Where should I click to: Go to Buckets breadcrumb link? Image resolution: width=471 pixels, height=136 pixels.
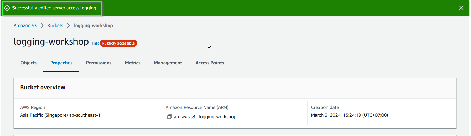55,26
